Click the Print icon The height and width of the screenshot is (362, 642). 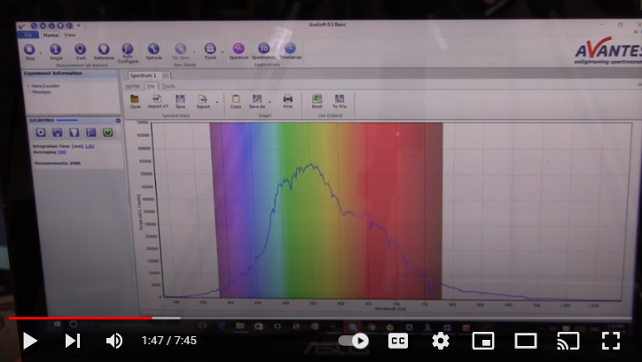288,98
